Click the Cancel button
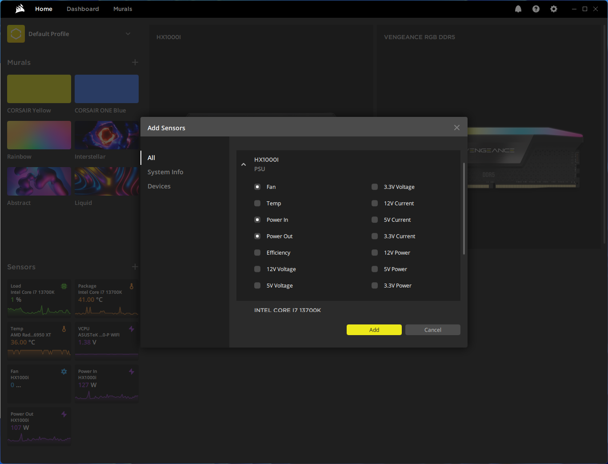Image resolution: width=608 pixels, height=464 pixels. pyautogui.click(x=433, y=330)
